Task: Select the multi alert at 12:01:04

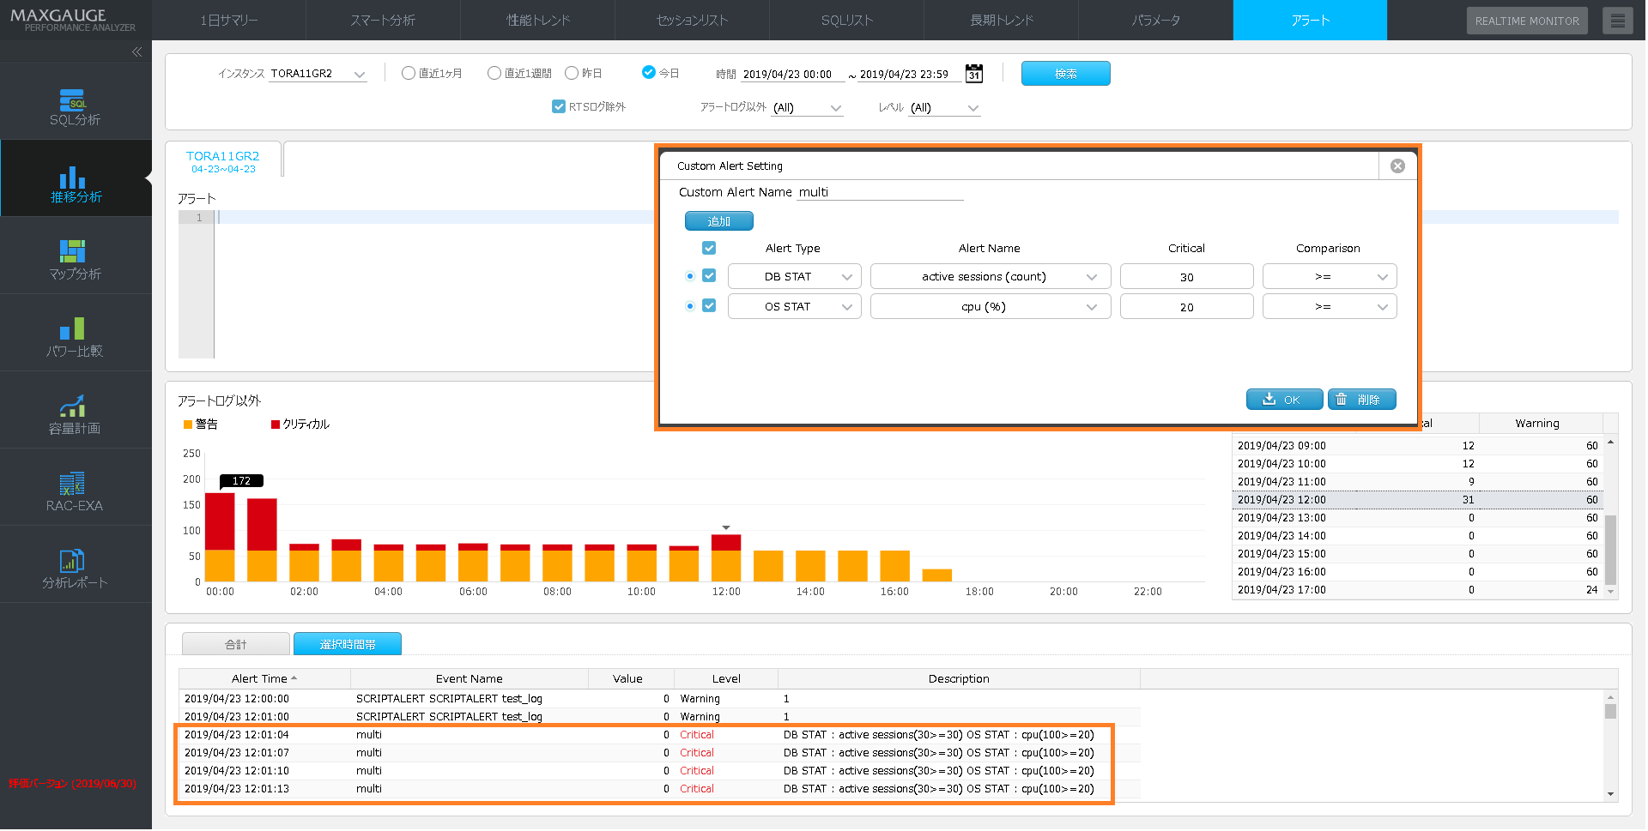Action: click(x=659, y=735)
